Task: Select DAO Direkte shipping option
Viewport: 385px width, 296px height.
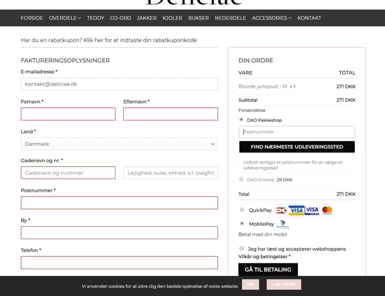Action: coord(241,179)
